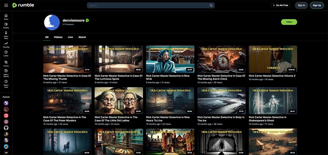Screen dimensions: 328x155
Task: Click the Body In The Ice title
Action: 221,119
